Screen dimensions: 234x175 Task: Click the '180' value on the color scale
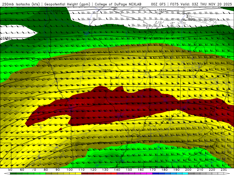tap(164, 170)
